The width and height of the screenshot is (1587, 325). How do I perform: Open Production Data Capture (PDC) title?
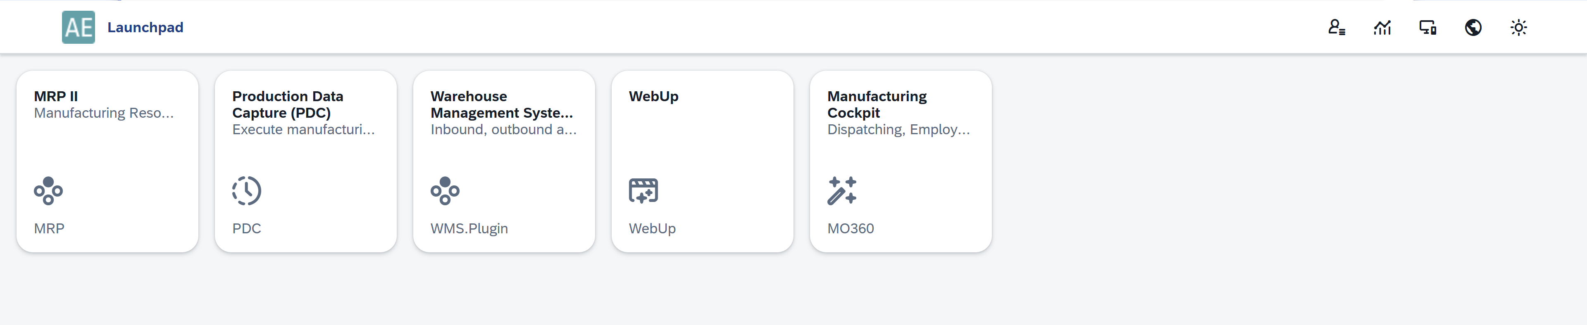pyautogui.click(x=287, y=104)
